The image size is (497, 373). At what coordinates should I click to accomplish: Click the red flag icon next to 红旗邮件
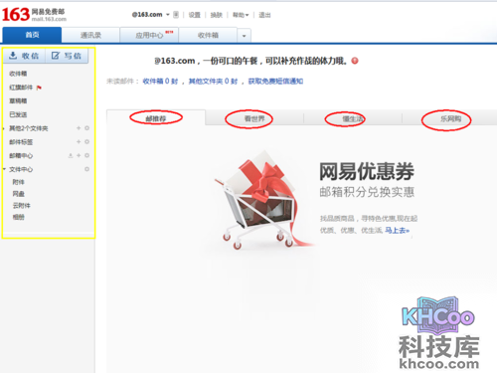[x=39, y=88]
